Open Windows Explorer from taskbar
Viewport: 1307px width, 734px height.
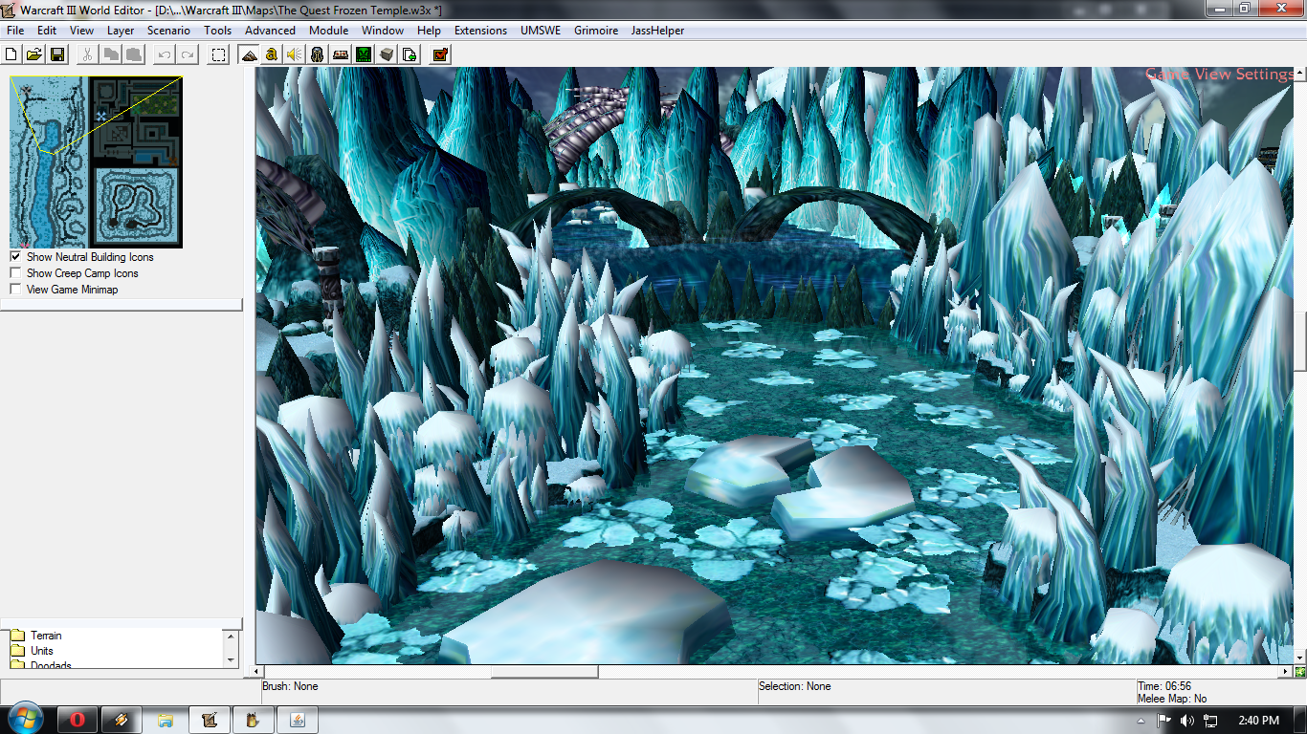coord(166,720)
